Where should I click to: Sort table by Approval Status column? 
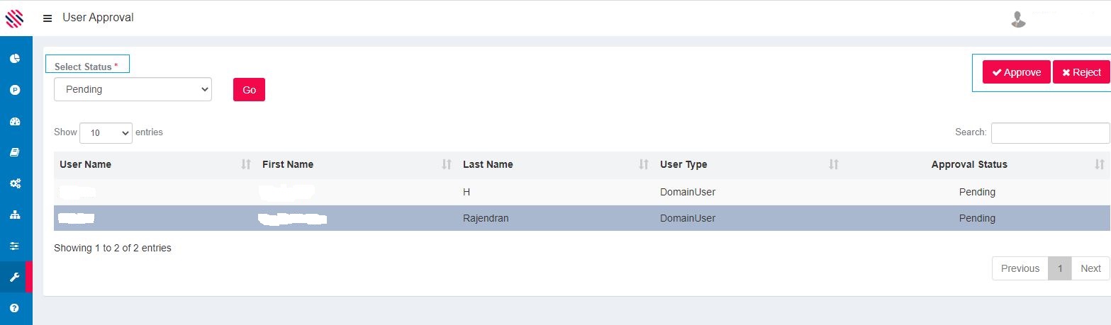(x=968, y=164)
